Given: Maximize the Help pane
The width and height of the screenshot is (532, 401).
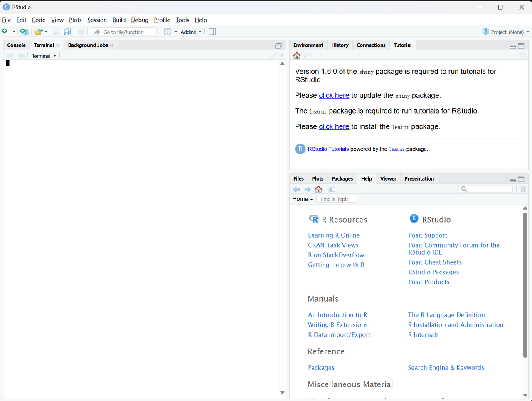Looking at the screenshot, I should pos(521,180).
